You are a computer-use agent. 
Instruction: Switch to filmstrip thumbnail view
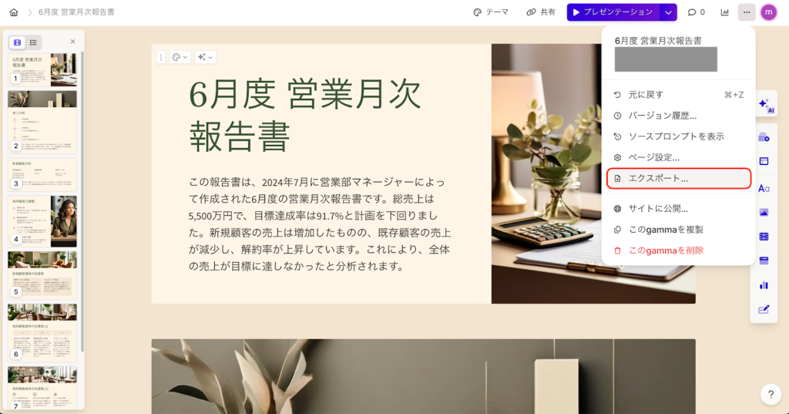click(x=18, y=42)
